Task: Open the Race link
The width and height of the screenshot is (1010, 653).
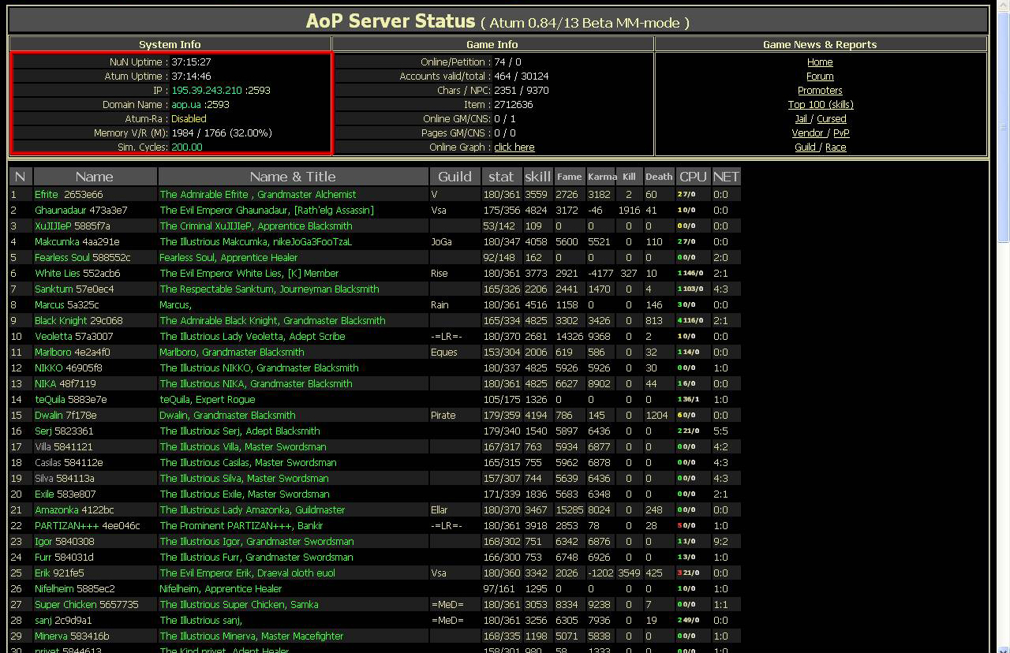Action: [x=836, y=147]
